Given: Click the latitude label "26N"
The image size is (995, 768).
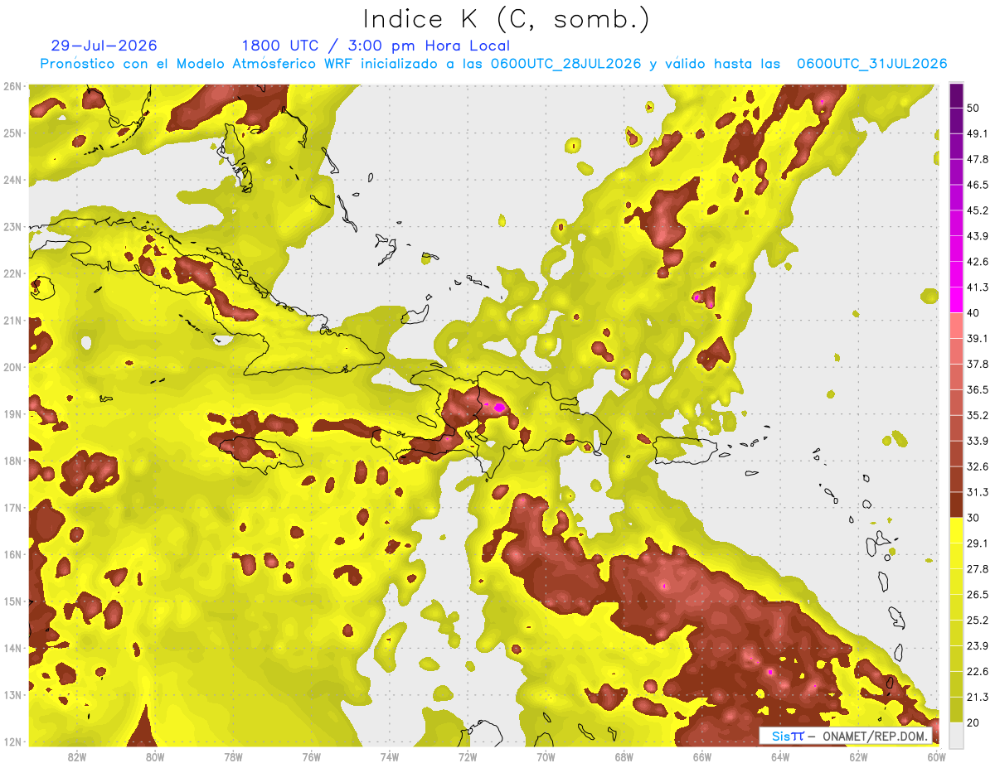Looking at the screenshot, I should click(x=12, y=86).
